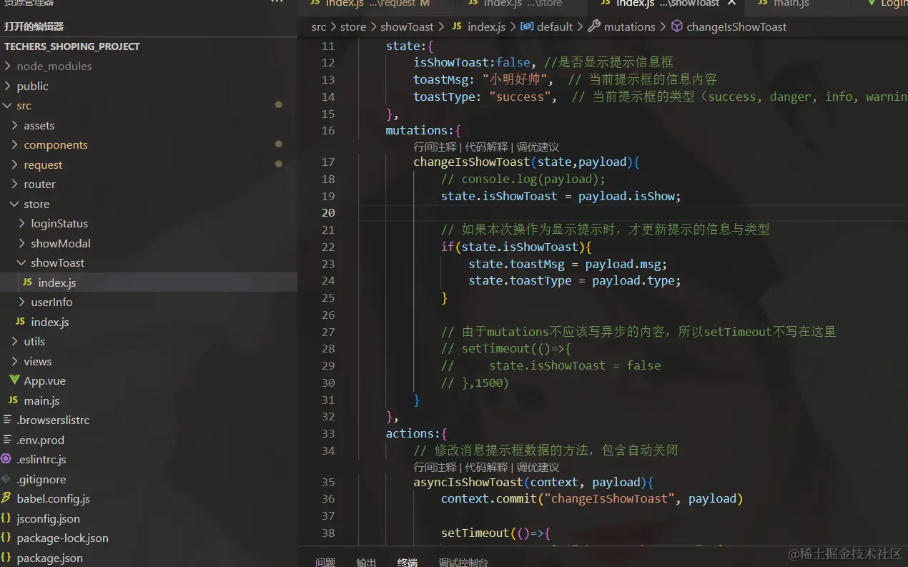Image resolution: width=908 pixels, height=567 pixels.
Task: Expand the utils folder
Action: 15,341
